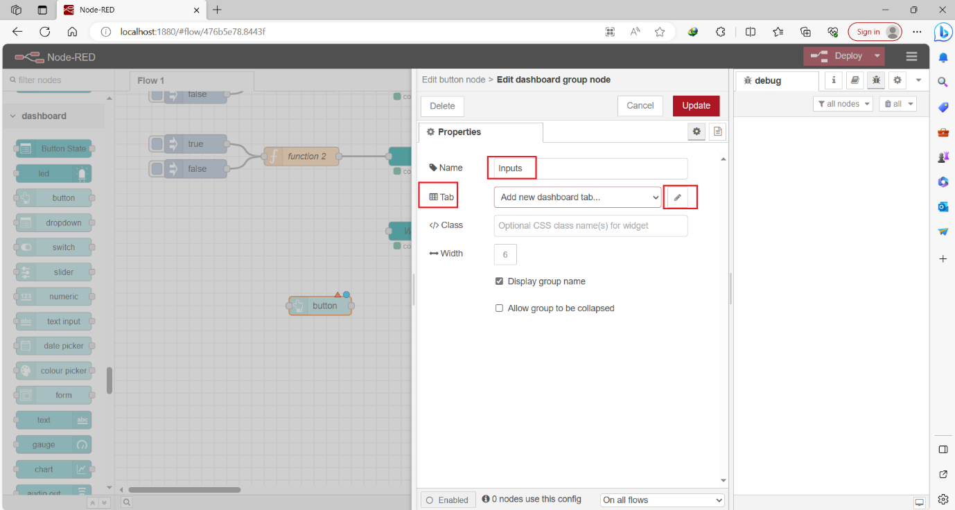Screen dimensions: 955x510
Task: Click the Edit button node breadcrumb
Action: tap(453, 80)
